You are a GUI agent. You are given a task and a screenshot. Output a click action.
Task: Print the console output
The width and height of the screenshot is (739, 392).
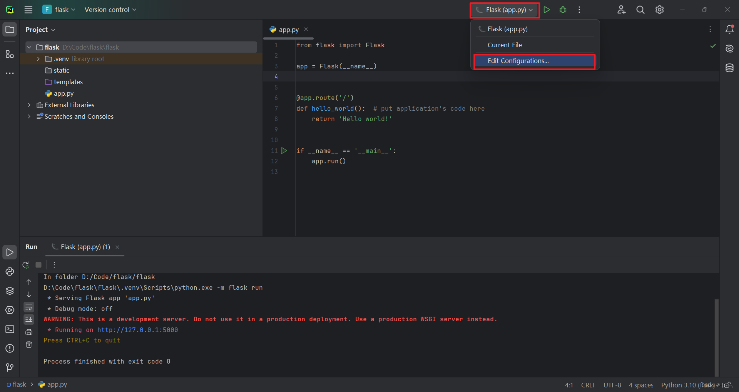(x=29, y=332)
